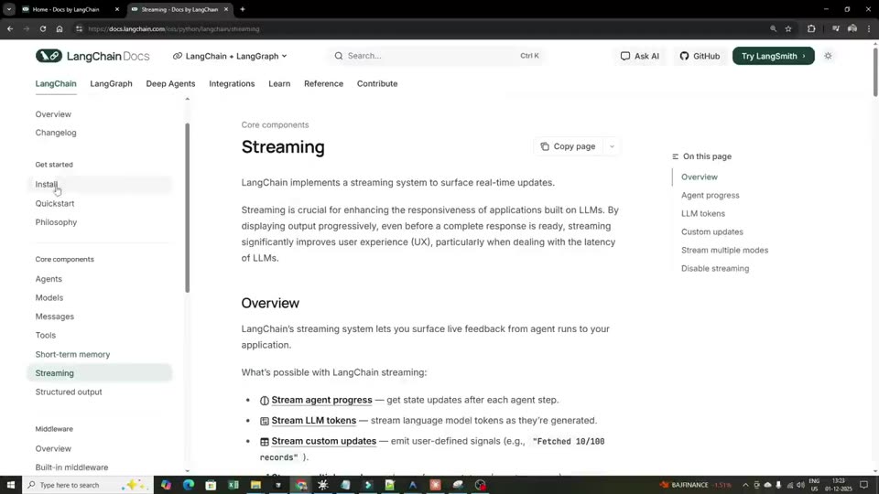
Task: Click the page vertical scrollbar thumb
Action: 875,73
